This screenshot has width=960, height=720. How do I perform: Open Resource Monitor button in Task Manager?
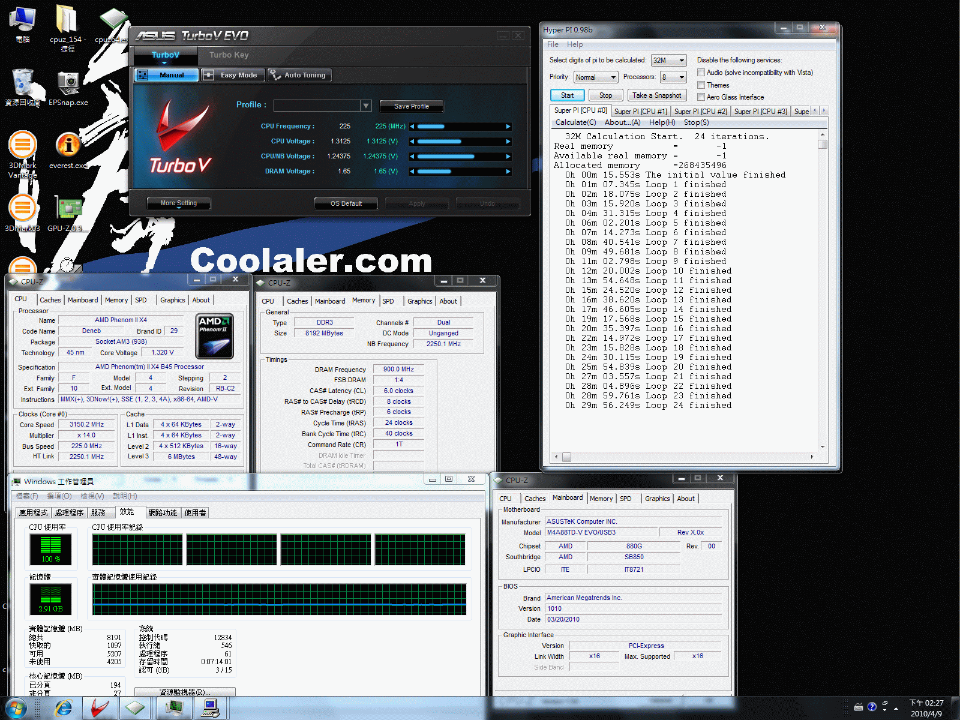tap(185, 692)
